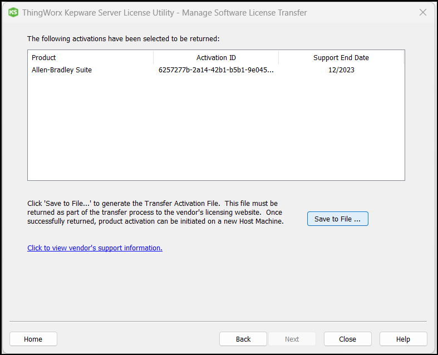The width and height of the screenshot is (438, 355).
Task: Click the Kepware KS logo icon
Action: coord(13,12)
